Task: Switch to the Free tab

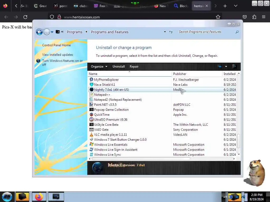Action: pos(101,6)
